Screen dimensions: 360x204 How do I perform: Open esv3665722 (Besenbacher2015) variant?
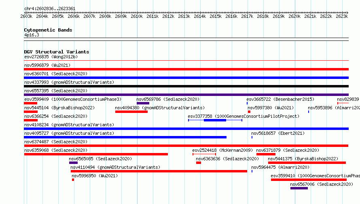(x=280, y=99)
